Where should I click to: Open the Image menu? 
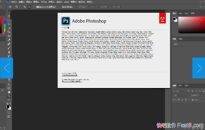(x=29, y=2)
